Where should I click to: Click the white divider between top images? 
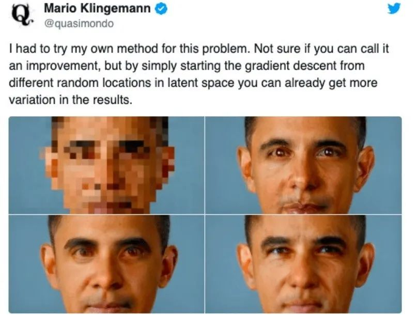tap(205, 165)
